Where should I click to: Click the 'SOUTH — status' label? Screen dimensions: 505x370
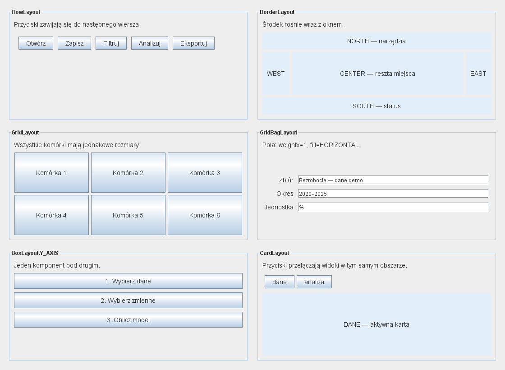tap(376, 106)
